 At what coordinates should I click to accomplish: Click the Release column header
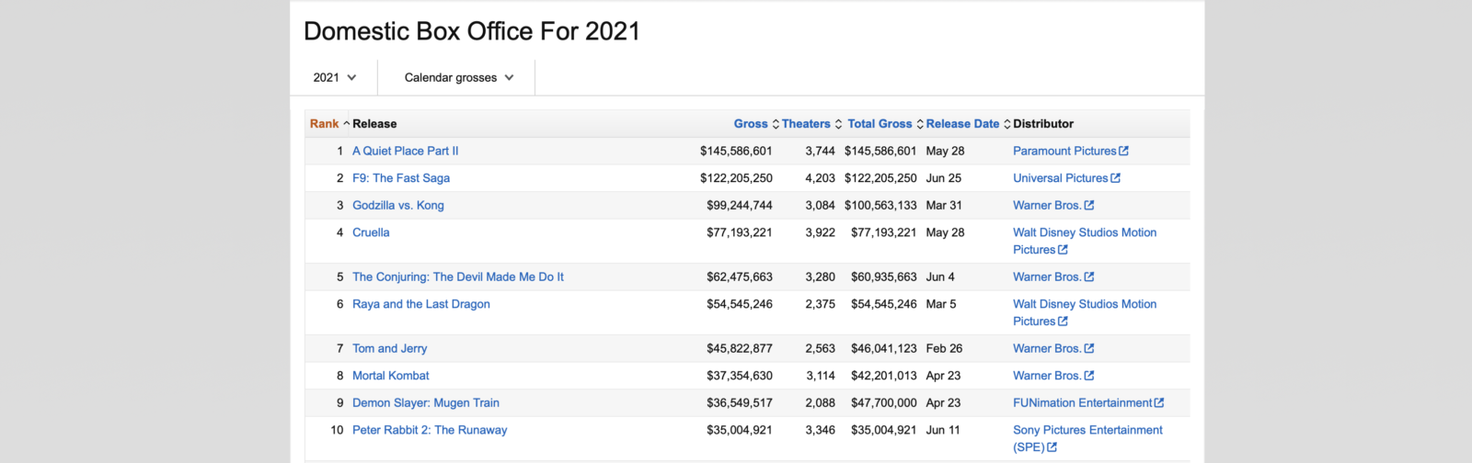pos(374,124)
